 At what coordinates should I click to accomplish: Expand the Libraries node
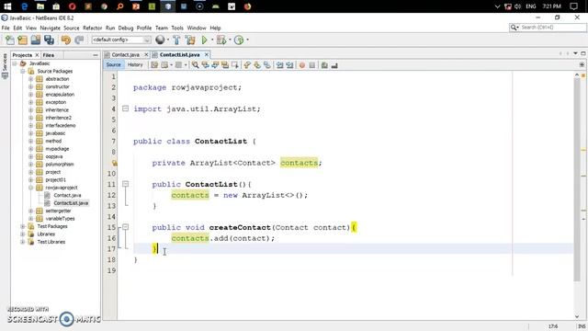coord(22,234)
